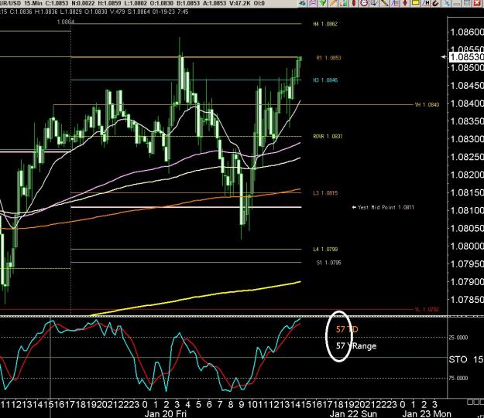484x418 pixels.
Task: Minimize the chart window
Action: point(457,3)
